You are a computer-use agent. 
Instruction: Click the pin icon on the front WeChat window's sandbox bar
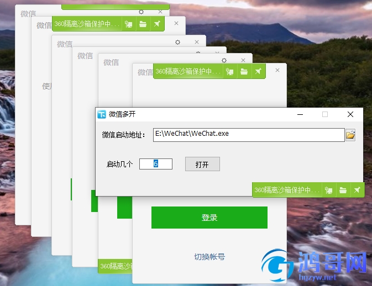pyautogui.click(x=258, y=71)
